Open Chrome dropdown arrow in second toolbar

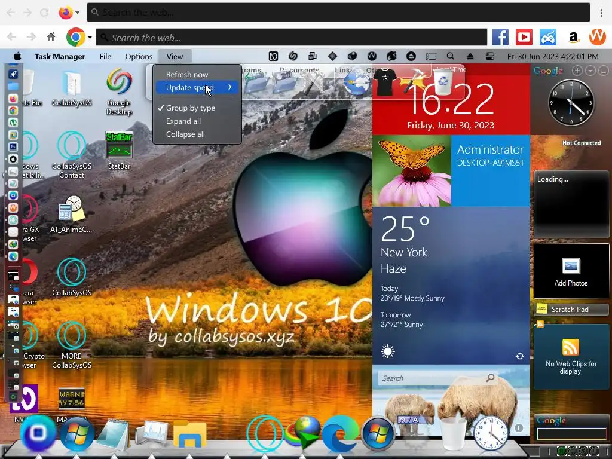90,38
